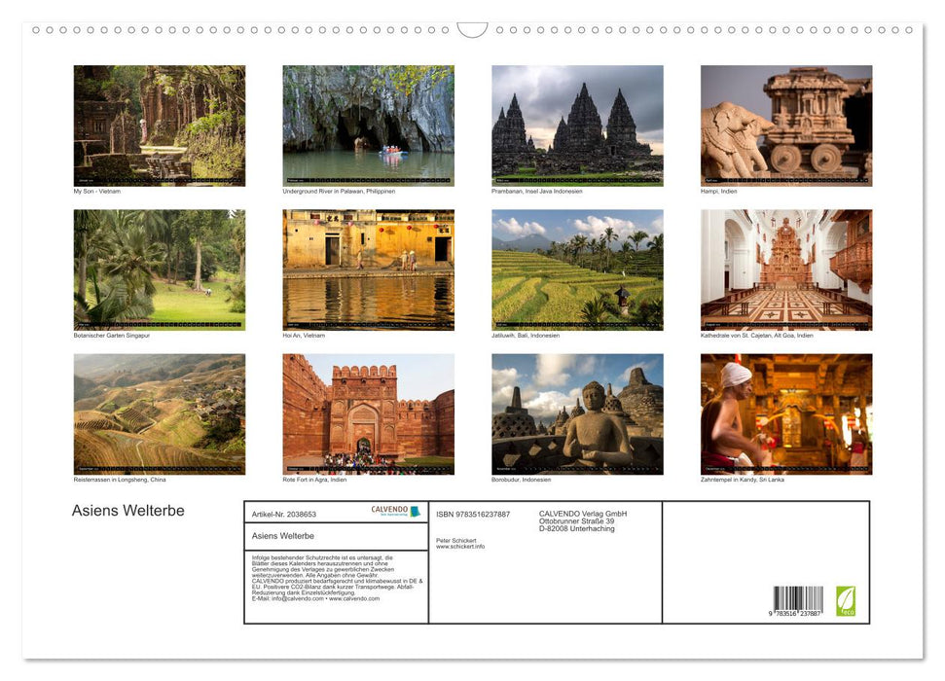The width and height of the screenshot is (945, 681).
Task: Open the Reisterrassen in Longsheng, China photo
Action: [159, 413]
